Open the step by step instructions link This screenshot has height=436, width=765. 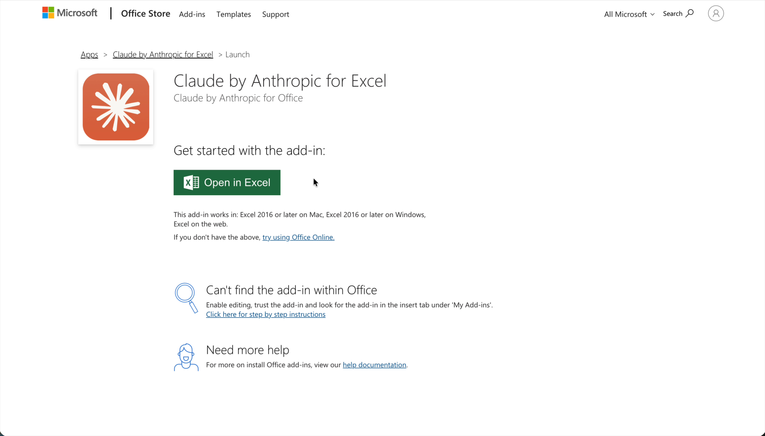pos(265,314)
